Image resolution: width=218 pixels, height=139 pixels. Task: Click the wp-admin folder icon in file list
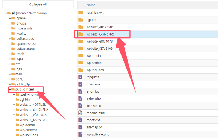[81, 56]
